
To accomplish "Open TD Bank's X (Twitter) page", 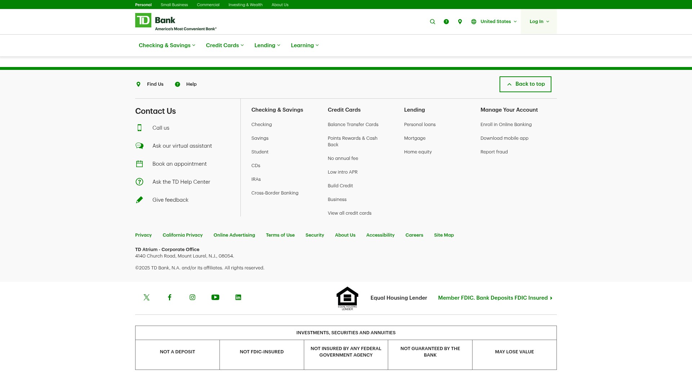I will (146, 298).
